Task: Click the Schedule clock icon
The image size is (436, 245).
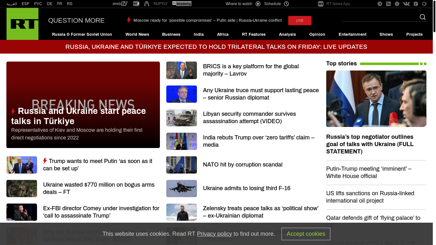Action: pyautogui.click(x=286, y=4)
